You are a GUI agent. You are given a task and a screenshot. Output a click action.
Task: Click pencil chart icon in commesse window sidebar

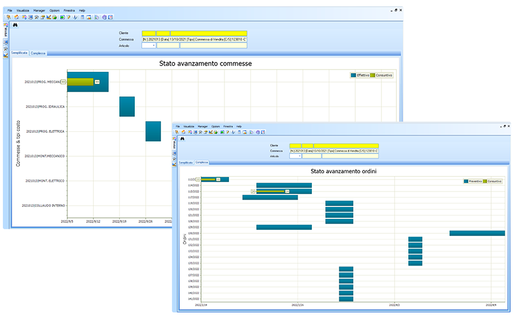tap(6, 55)
